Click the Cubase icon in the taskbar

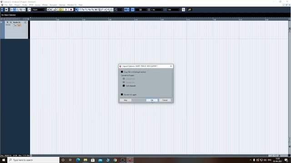[130, 160]
